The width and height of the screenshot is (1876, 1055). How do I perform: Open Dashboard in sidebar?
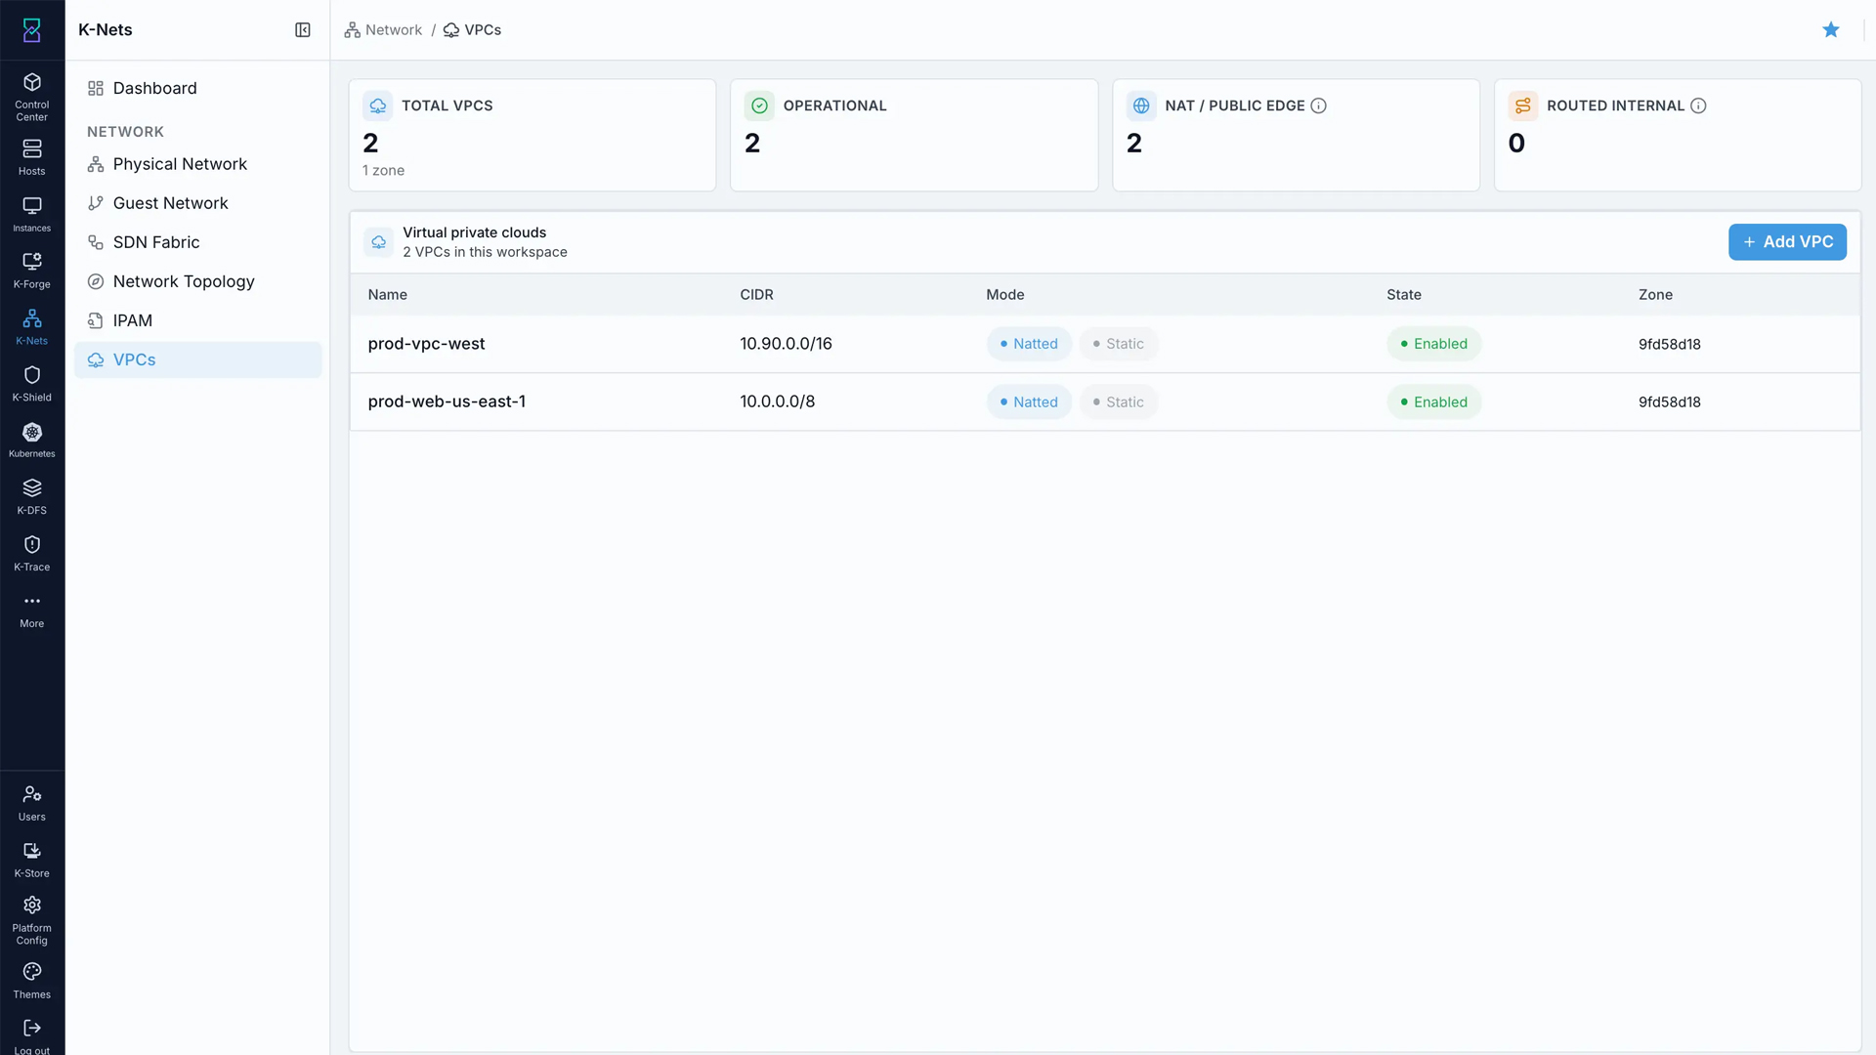click(x=198, y=88)
